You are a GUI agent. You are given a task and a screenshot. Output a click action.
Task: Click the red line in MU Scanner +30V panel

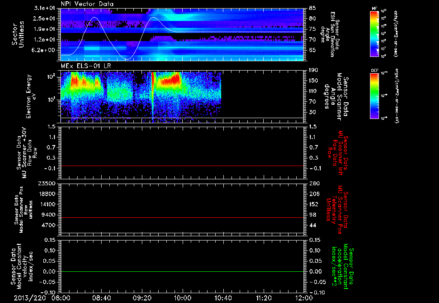182,166
